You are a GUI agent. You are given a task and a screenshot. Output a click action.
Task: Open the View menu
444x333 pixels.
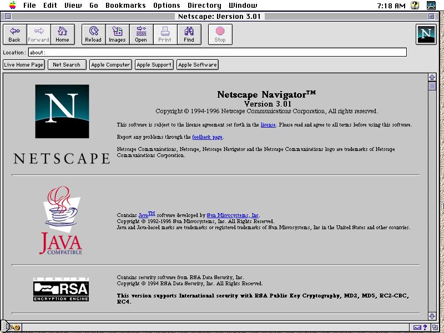(73, 5)
